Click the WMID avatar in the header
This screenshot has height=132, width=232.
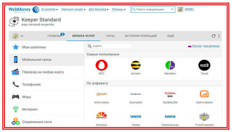[180, 9]
